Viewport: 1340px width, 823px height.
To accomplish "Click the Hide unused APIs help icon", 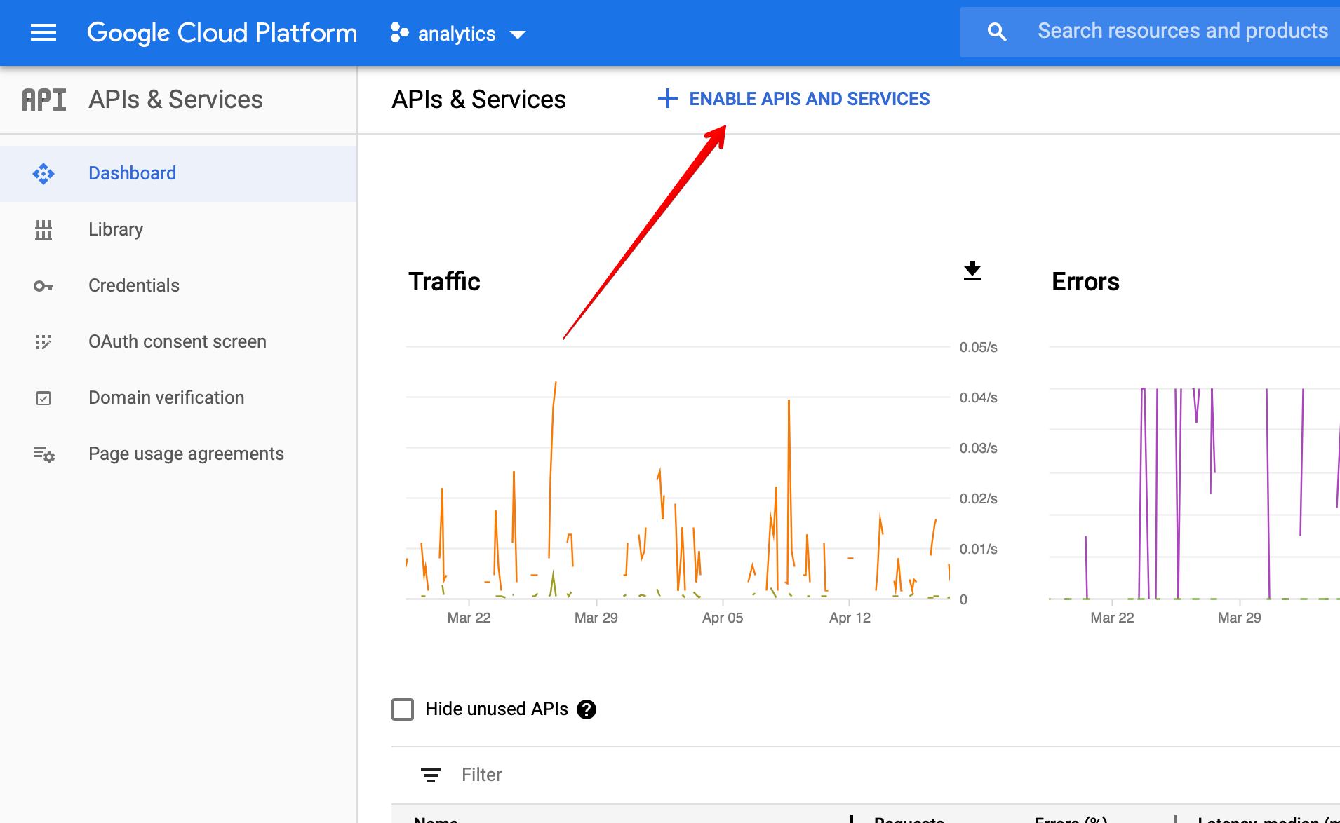I will pos(587,710).
